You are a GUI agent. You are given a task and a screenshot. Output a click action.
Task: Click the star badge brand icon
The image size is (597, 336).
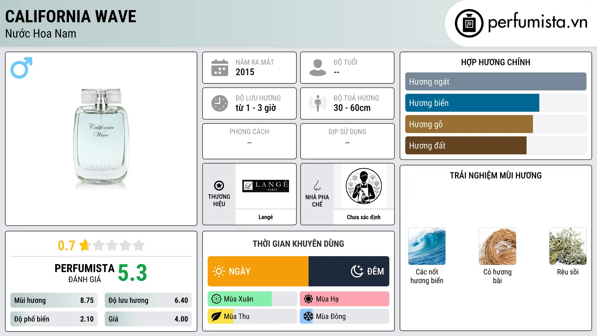[x=219, y=185]
